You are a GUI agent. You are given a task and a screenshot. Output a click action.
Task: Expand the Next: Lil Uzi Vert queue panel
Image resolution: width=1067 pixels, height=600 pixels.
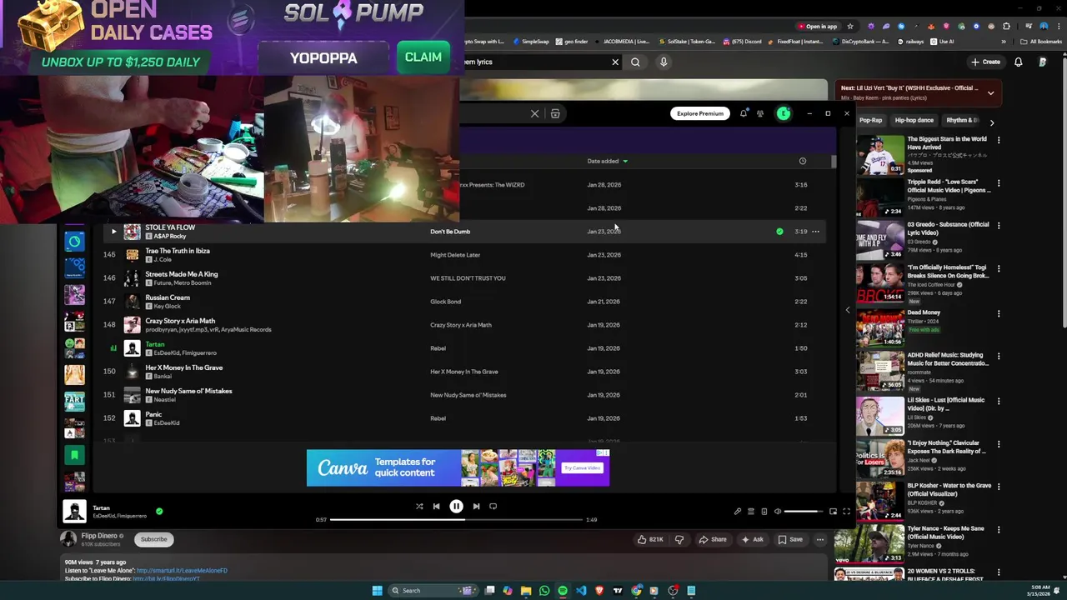990,92
